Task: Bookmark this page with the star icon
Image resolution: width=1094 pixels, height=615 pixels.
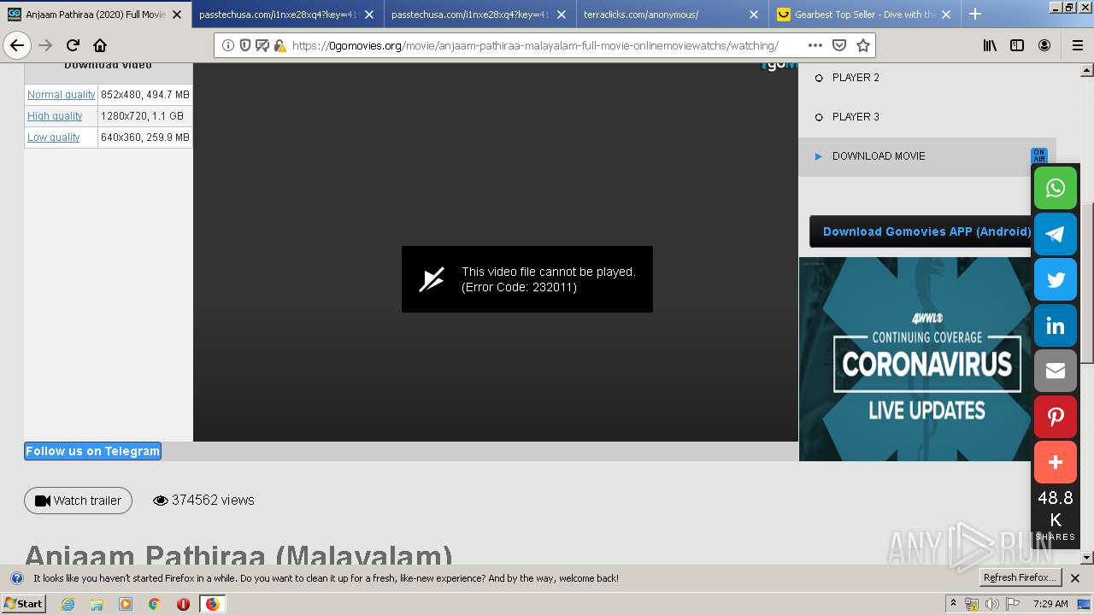Action: 863,45
